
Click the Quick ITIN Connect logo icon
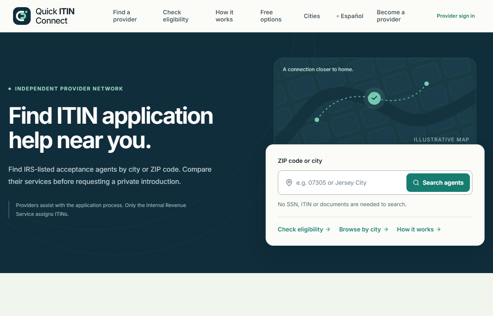[22, 16]
